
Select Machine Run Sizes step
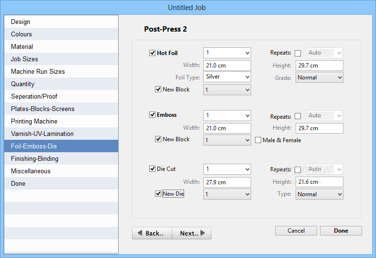tap(61, 71)
